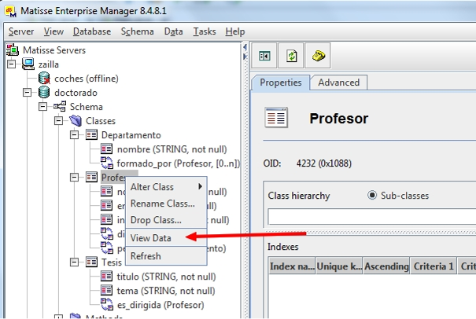Collapse the doctorado database node
Viewport: 476px width, 319px height.
pos(28,92)
